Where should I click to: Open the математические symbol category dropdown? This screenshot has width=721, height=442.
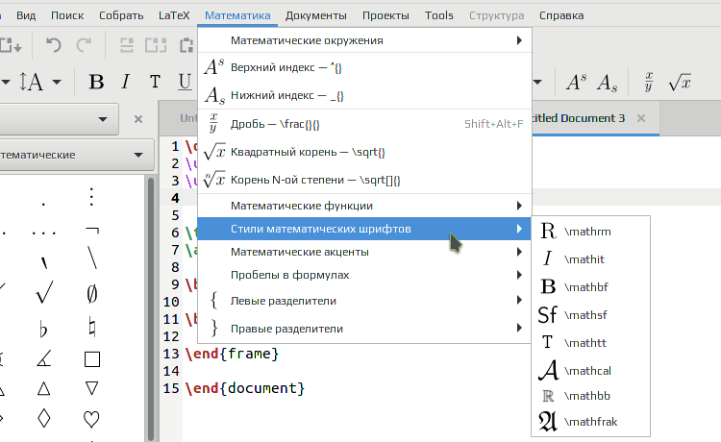pos(76,155)
